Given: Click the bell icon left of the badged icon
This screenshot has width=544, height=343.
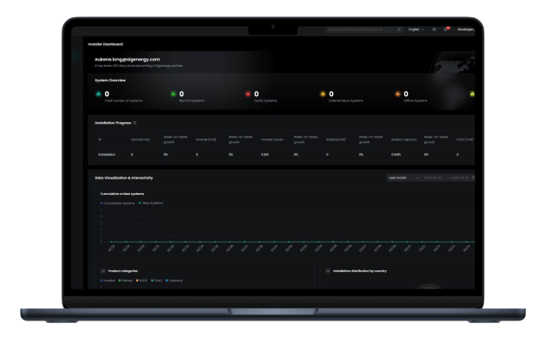Looking at the screenshot, I should 434,29.
